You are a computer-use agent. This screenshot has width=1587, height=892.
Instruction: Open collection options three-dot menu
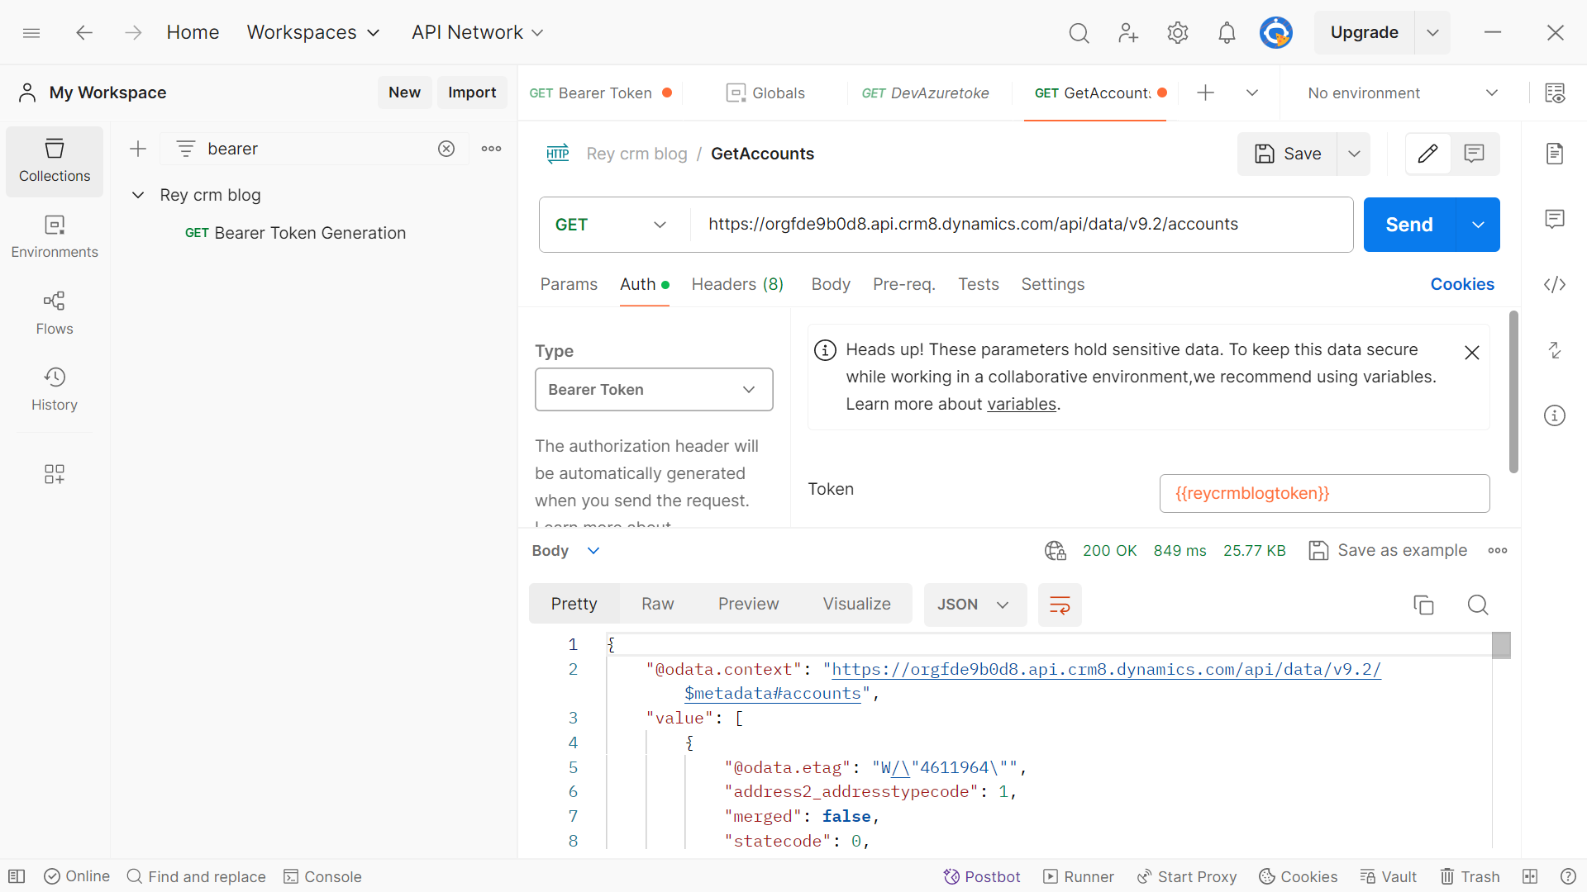point(491,149)
